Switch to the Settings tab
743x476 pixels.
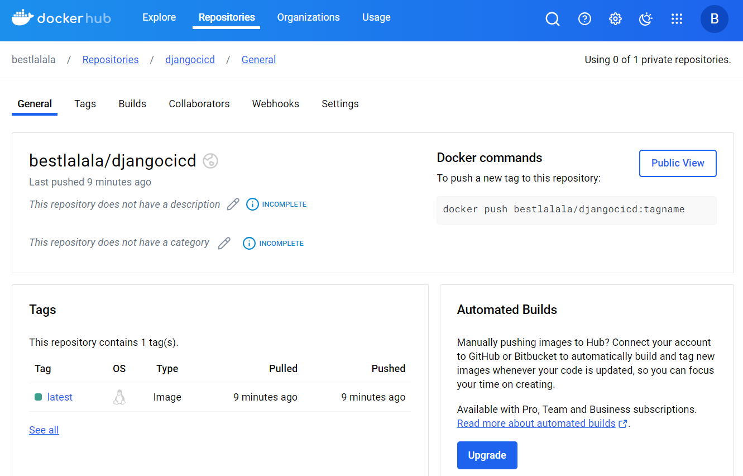point(340,104)
